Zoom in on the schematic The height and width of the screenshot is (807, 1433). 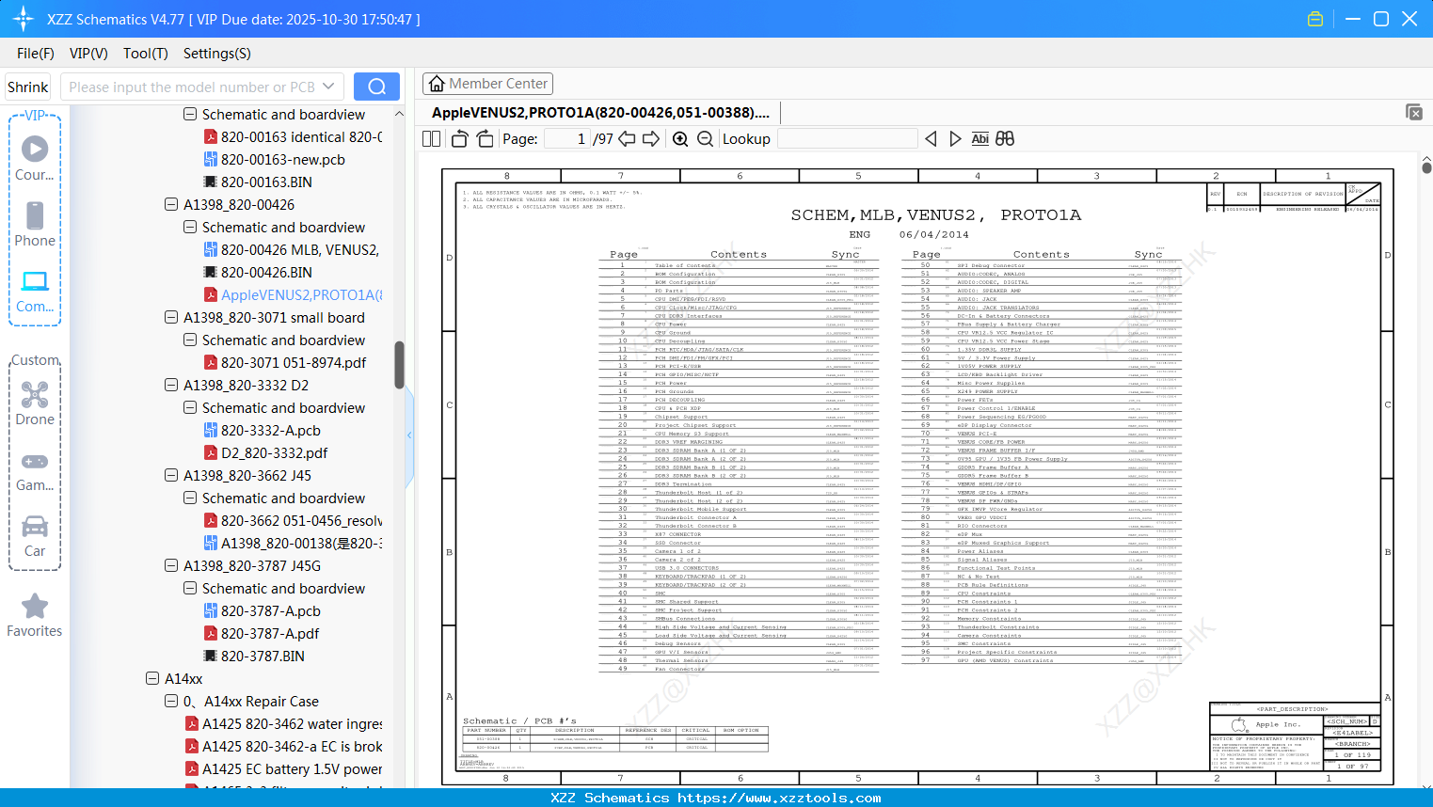pyautogui.click(x=680, y=139)
